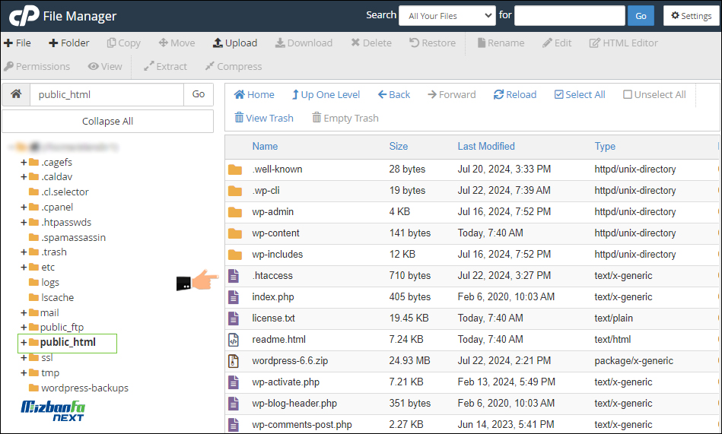
Task: Click the Edit pencil icon
Action: coord(547,43)
